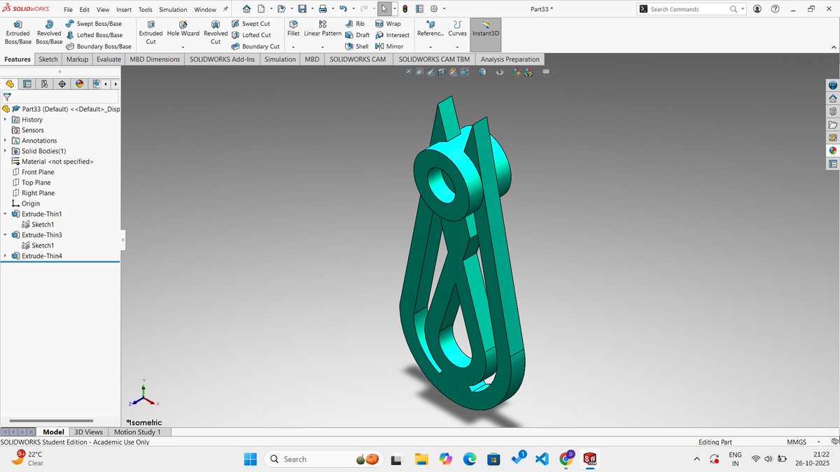Click the Intersect feature
The width and height of the screenshot is (840, 472).
click(392, 35)
